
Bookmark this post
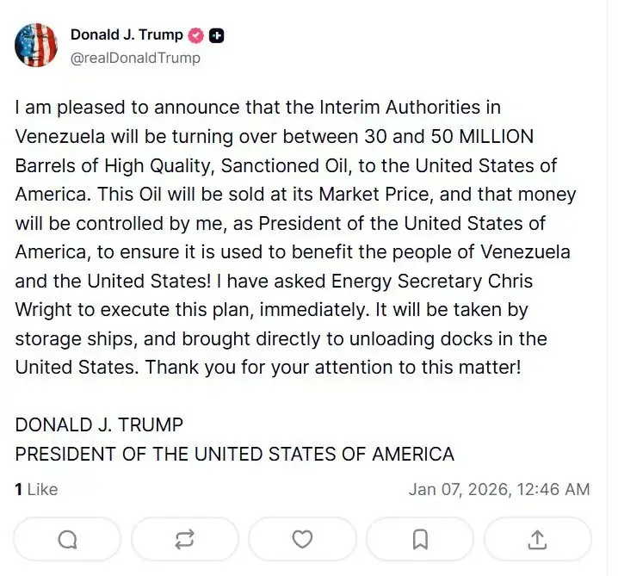[419, 539]
